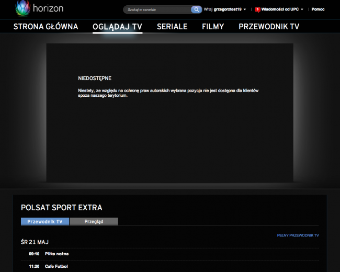Image resolution: width=340 pixels, height=272 pixels.
Task: Select the 11:20 Cafe Futbol listing
Action: point(170,266)
